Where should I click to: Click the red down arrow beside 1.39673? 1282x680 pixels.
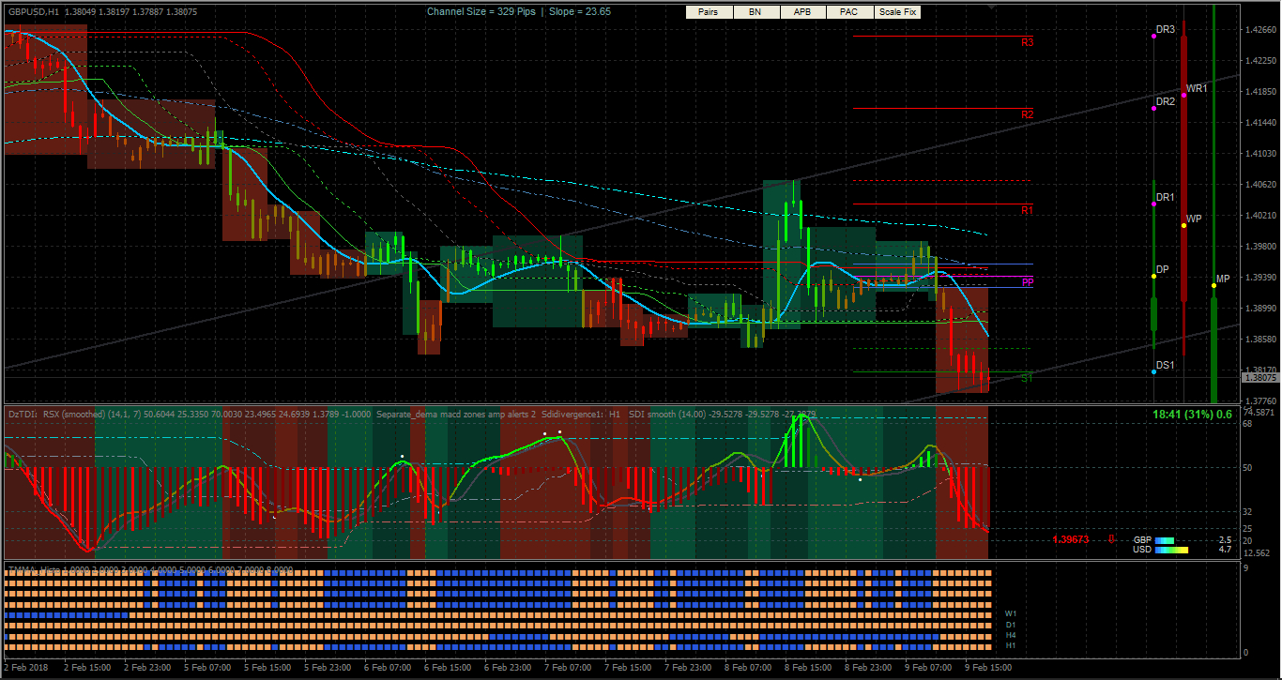pos(1111,539)
